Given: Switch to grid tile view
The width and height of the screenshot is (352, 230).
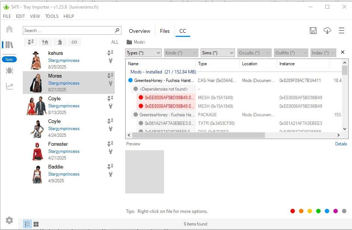Looking at the screenshot, I should point(36,224).
